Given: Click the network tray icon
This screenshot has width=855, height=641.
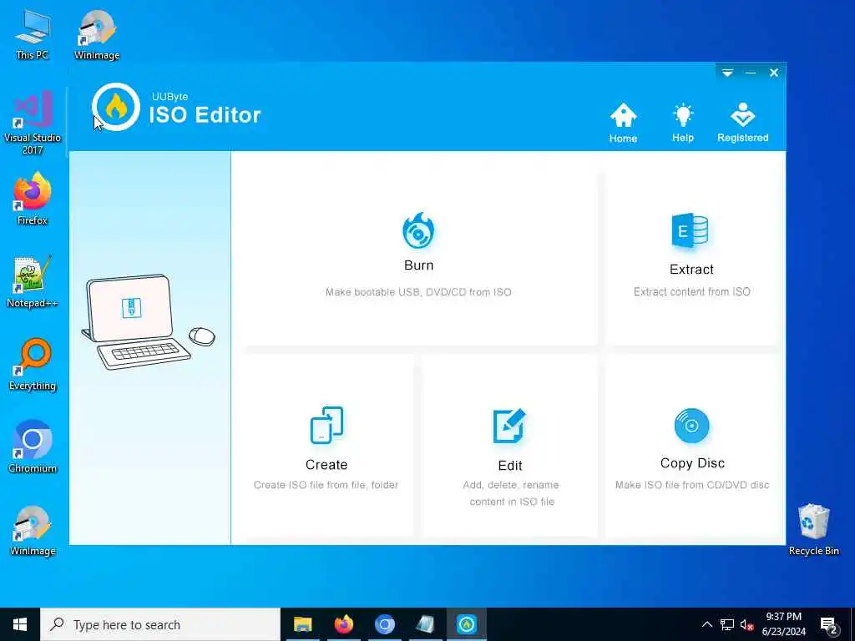Looking at the screenshot, I should [727, 624].
